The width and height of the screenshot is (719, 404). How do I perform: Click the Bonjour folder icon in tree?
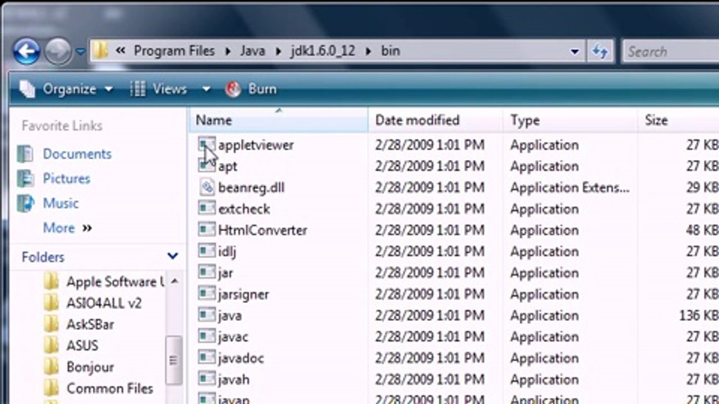pos(51,367)
